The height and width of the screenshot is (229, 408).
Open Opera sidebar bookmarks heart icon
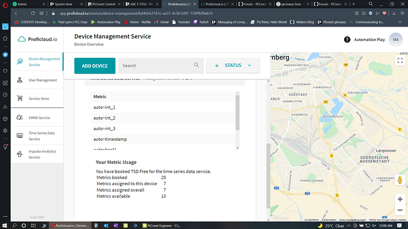click(x=5, y=71)
